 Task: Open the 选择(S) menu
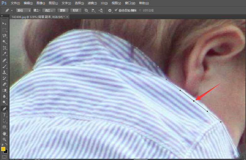79,3
